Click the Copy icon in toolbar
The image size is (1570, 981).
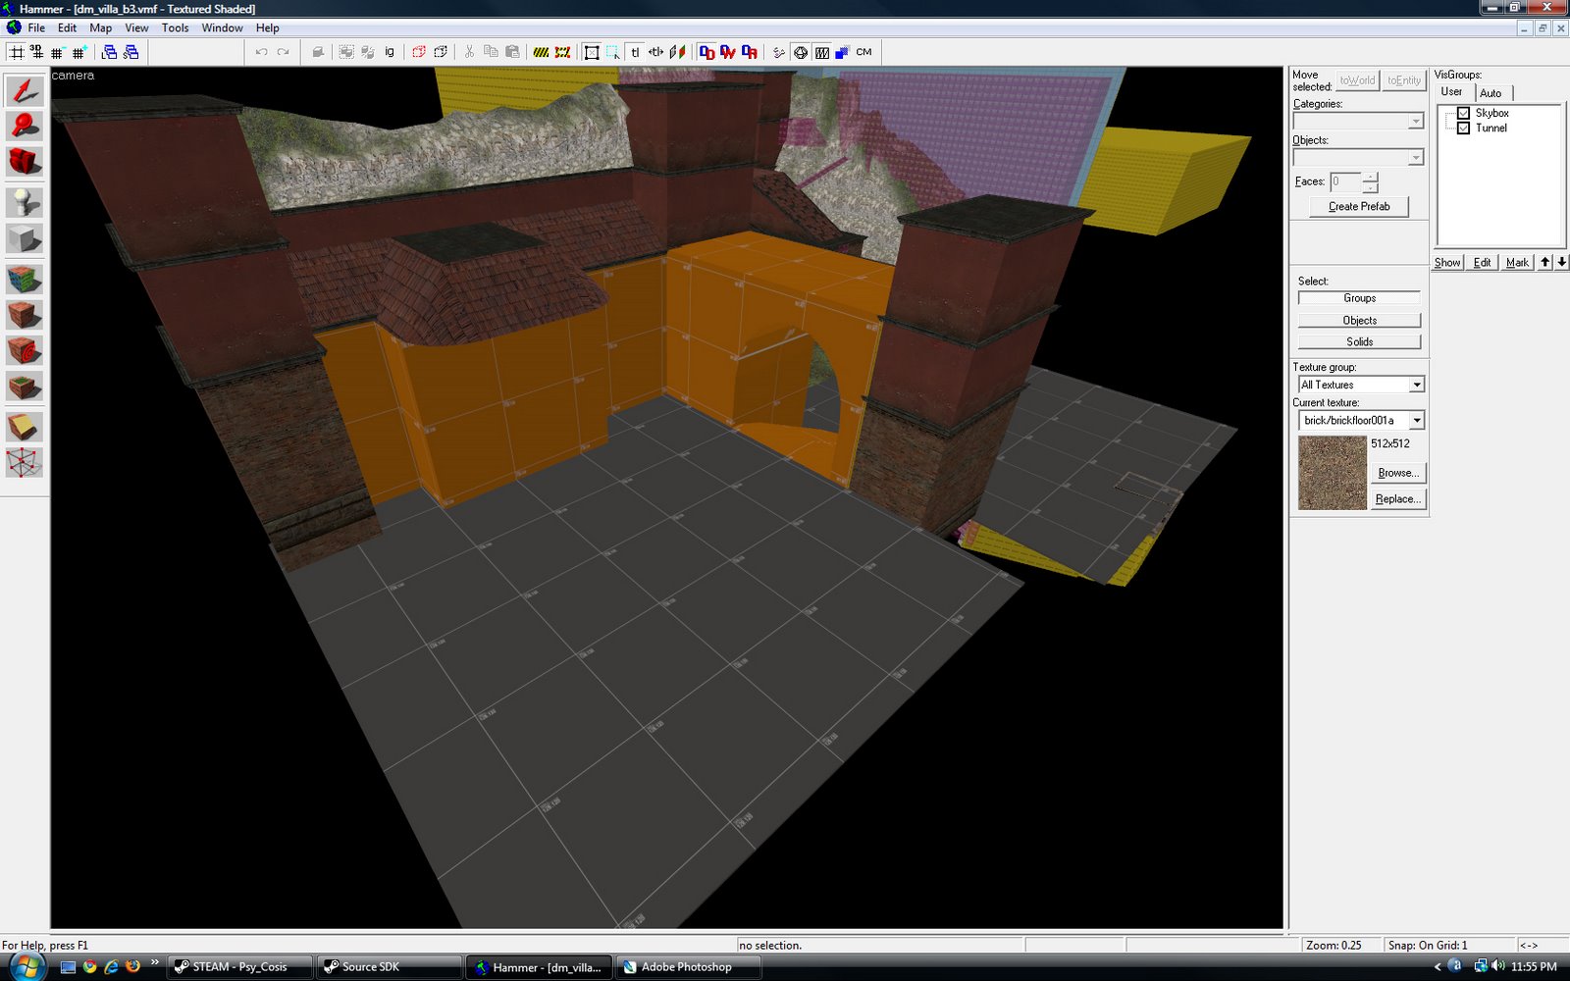click(x=491, y=52)
